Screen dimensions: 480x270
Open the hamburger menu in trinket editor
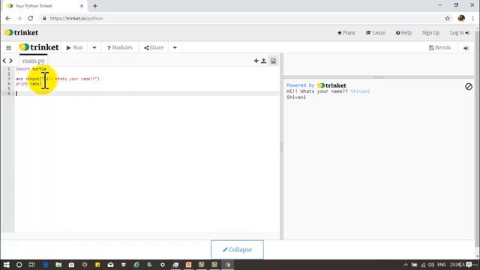point(8,48)
